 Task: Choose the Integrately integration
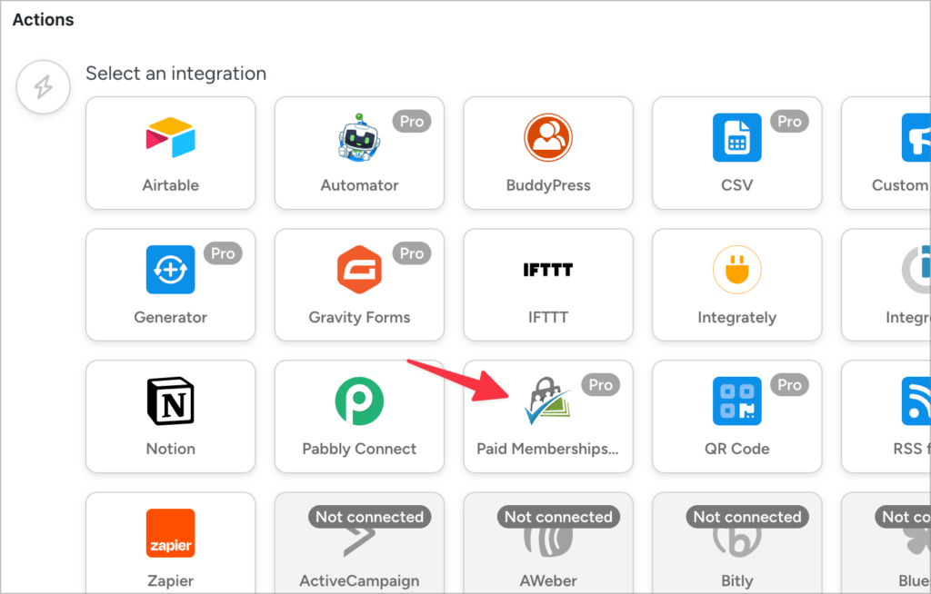coord(736,284)
